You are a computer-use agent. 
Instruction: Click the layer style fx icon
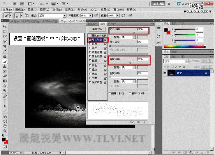(x=179, y=152)
